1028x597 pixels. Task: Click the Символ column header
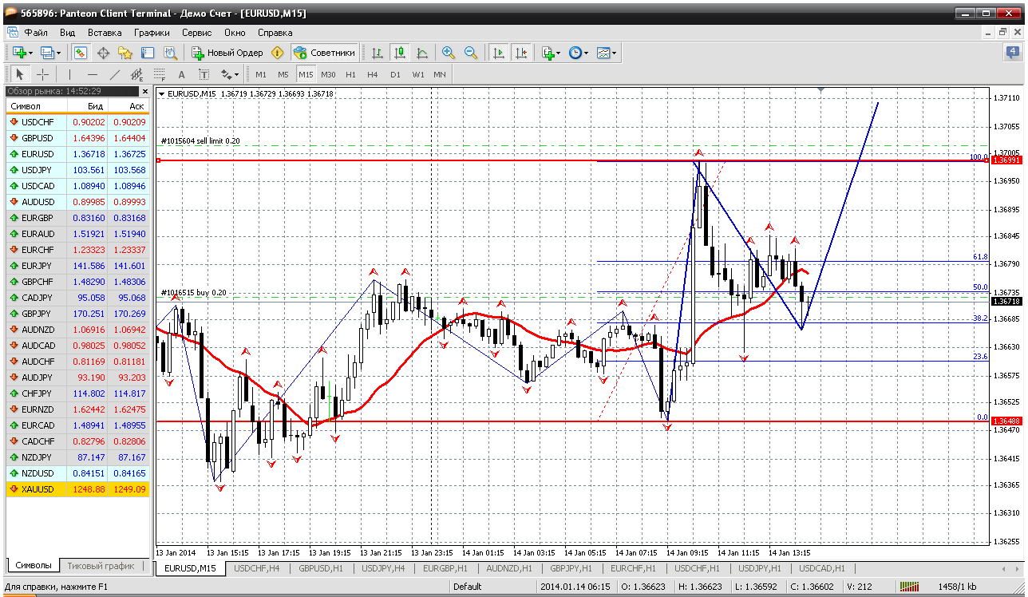click(x=36, y=106)
